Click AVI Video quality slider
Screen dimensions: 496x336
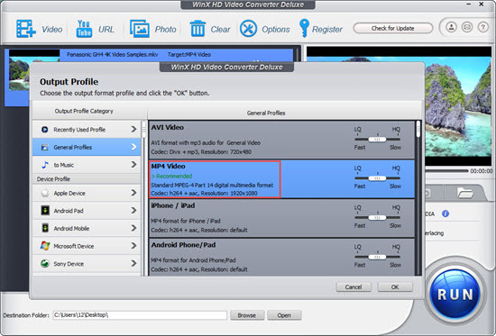point(377,140)
